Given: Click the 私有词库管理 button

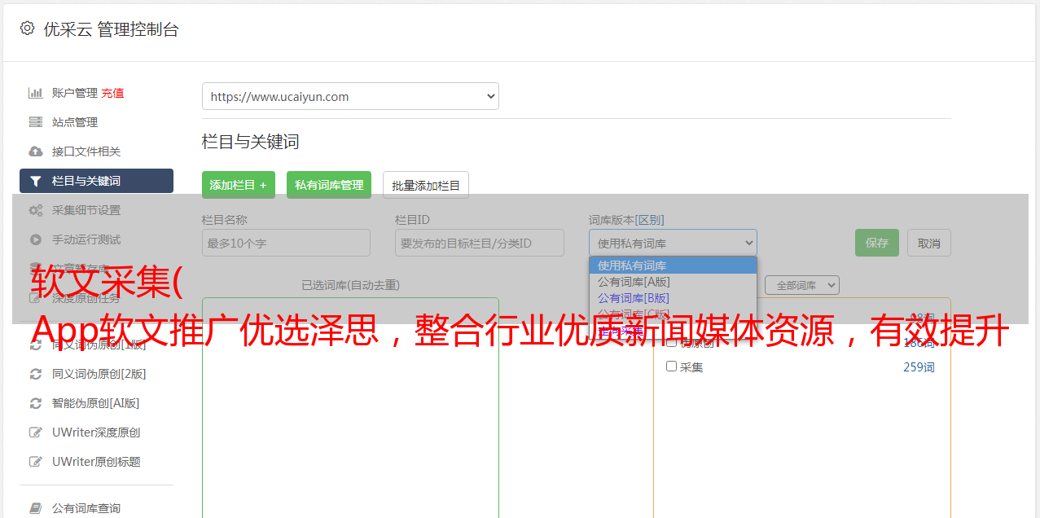Looking at the screenshot, I should [x=329, y=185].
